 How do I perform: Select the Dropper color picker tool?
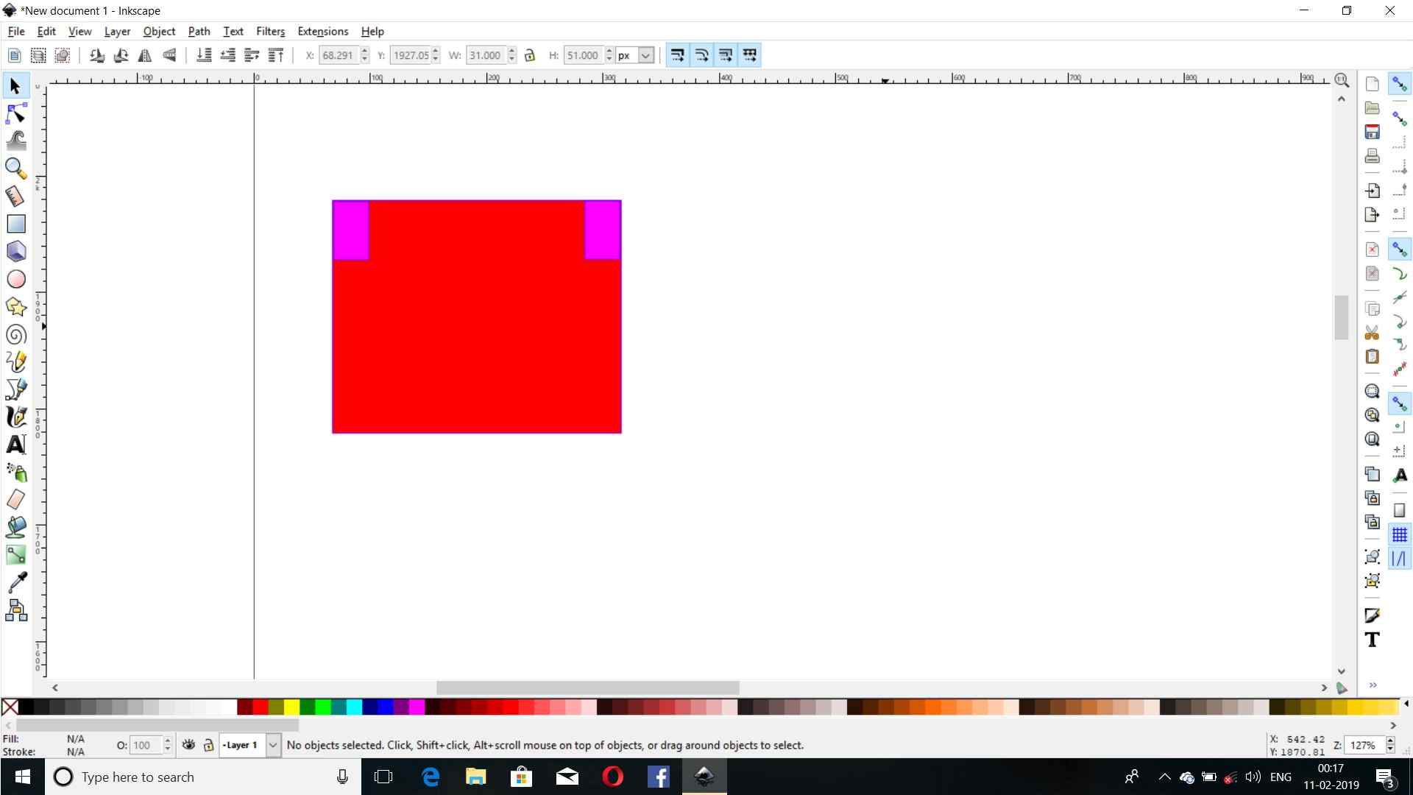(15, 582)
